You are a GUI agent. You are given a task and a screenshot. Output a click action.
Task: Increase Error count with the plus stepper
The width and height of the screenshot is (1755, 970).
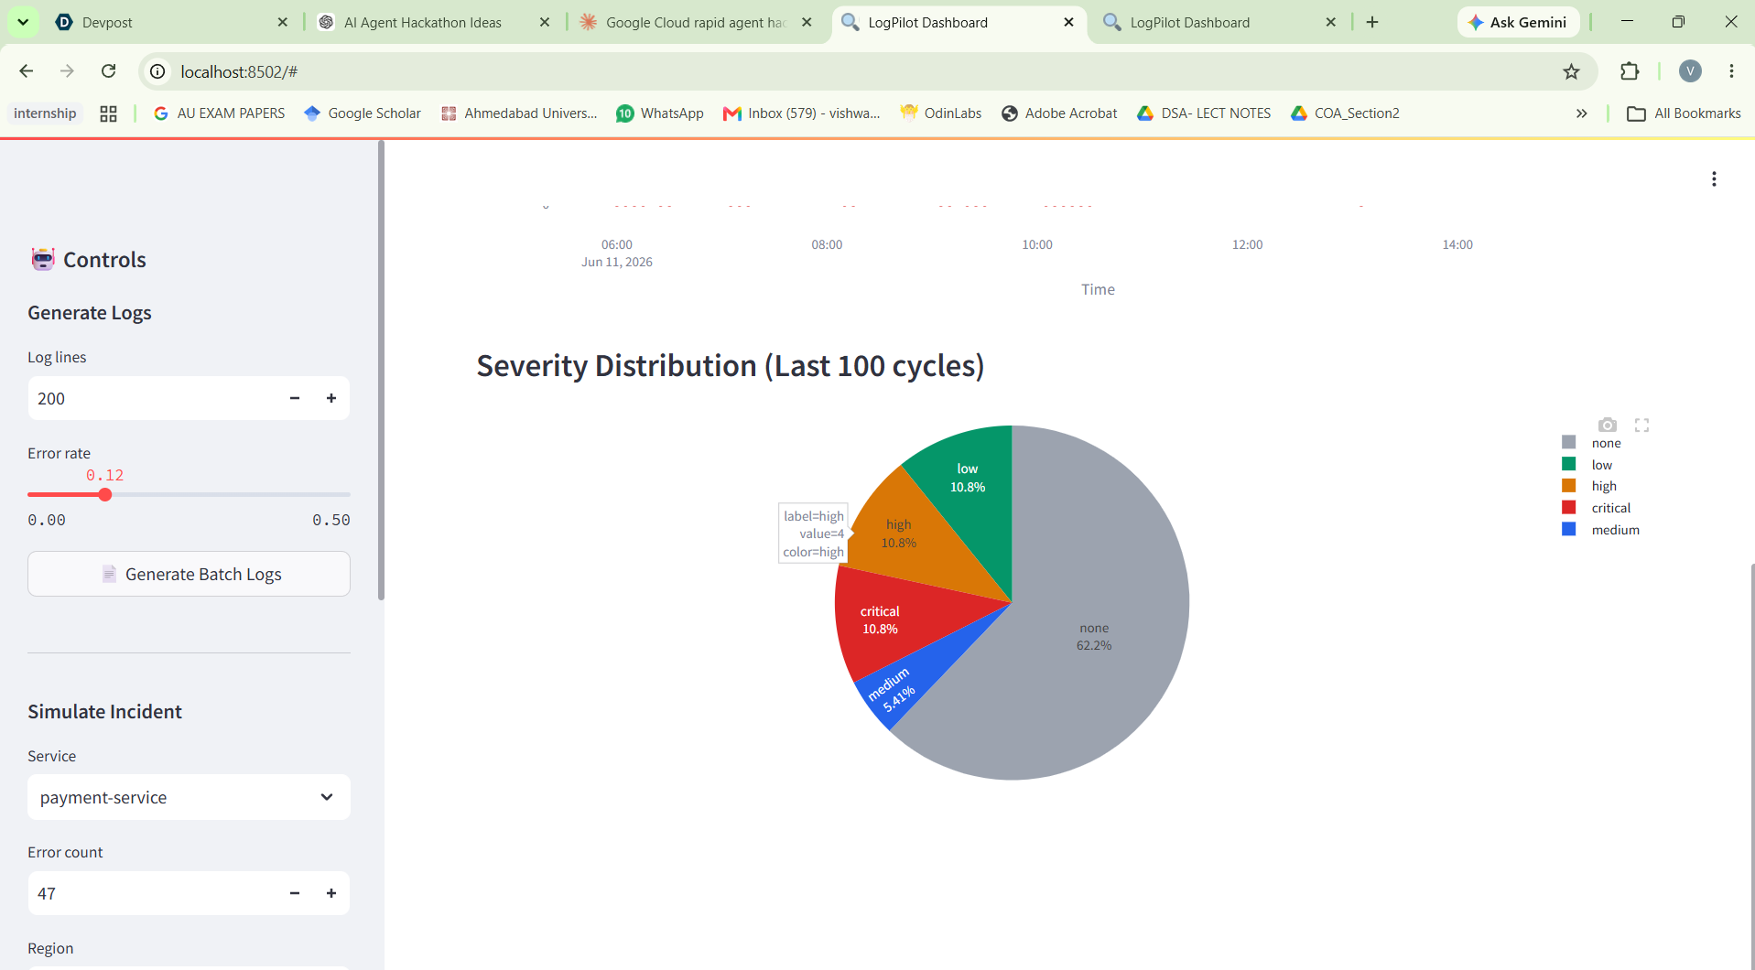pyautogui.click(x=331, y=893)
